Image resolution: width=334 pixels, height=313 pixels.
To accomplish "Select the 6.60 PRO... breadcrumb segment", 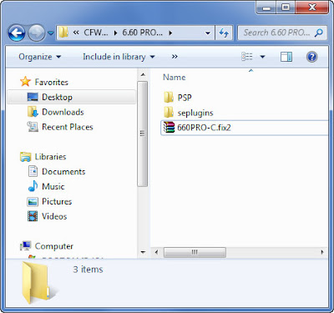I will pos(142,33).
